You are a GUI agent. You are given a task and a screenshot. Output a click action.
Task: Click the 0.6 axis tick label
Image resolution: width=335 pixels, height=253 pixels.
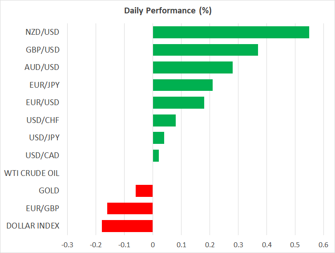click(x=323, y=245)
